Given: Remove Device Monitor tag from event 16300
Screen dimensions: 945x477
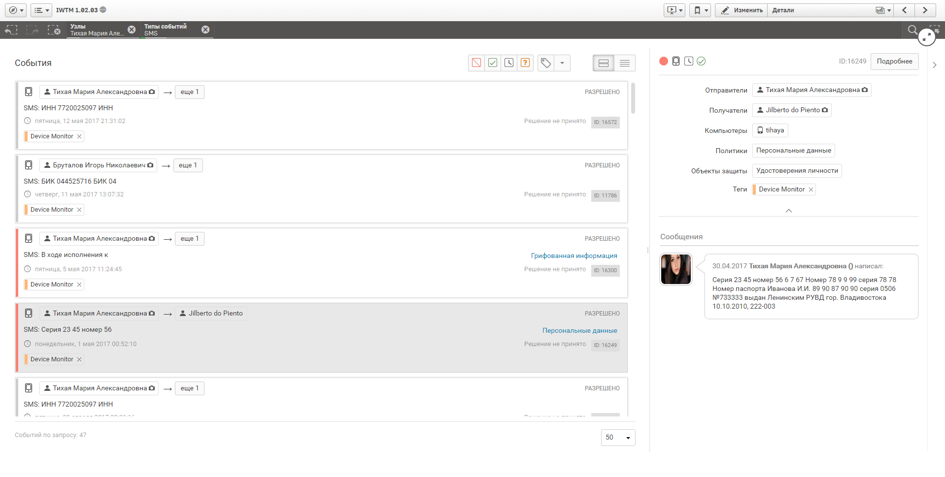Looking at the screenshot, I should pyautogui.click(x=79, y=285).
